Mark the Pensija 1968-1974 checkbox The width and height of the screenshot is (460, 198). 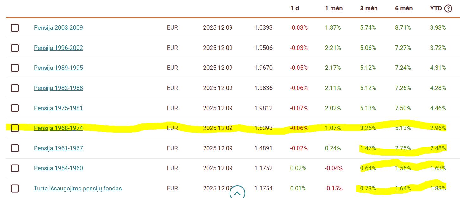[15, 128]
